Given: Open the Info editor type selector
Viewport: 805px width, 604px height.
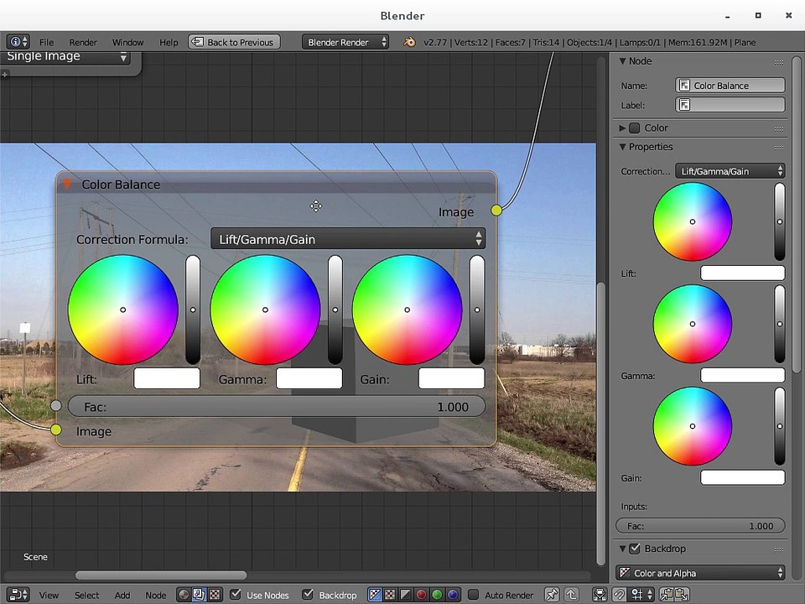Looking at the screenshot, I should [18, 42].
